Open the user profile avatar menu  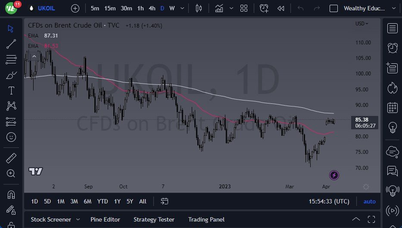pos(11,8)
